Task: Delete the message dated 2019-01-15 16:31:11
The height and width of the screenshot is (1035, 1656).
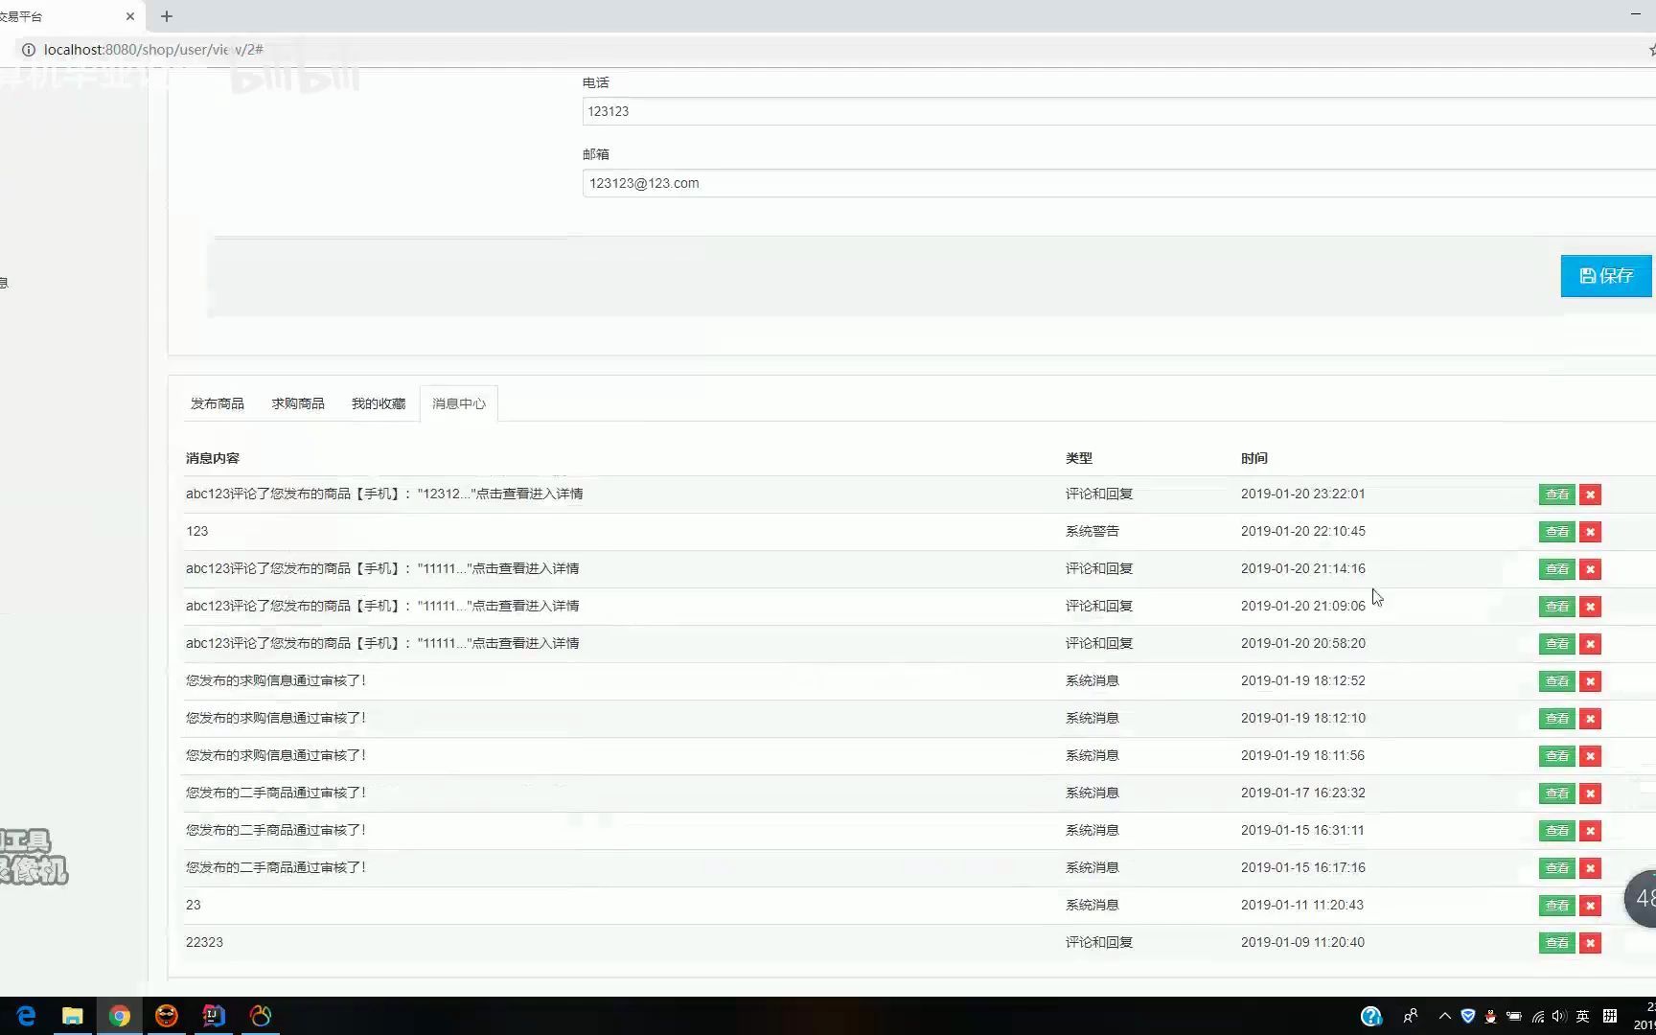Action: point(1590,831)
